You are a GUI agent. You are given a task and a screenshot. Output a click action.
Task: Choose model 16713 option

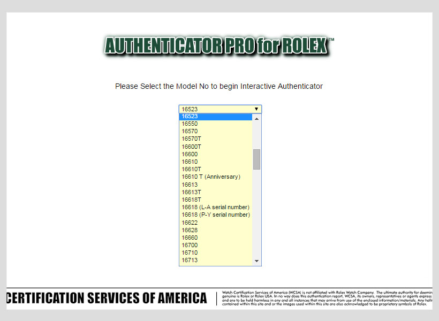pyautogui.click(x=216, y=261)
